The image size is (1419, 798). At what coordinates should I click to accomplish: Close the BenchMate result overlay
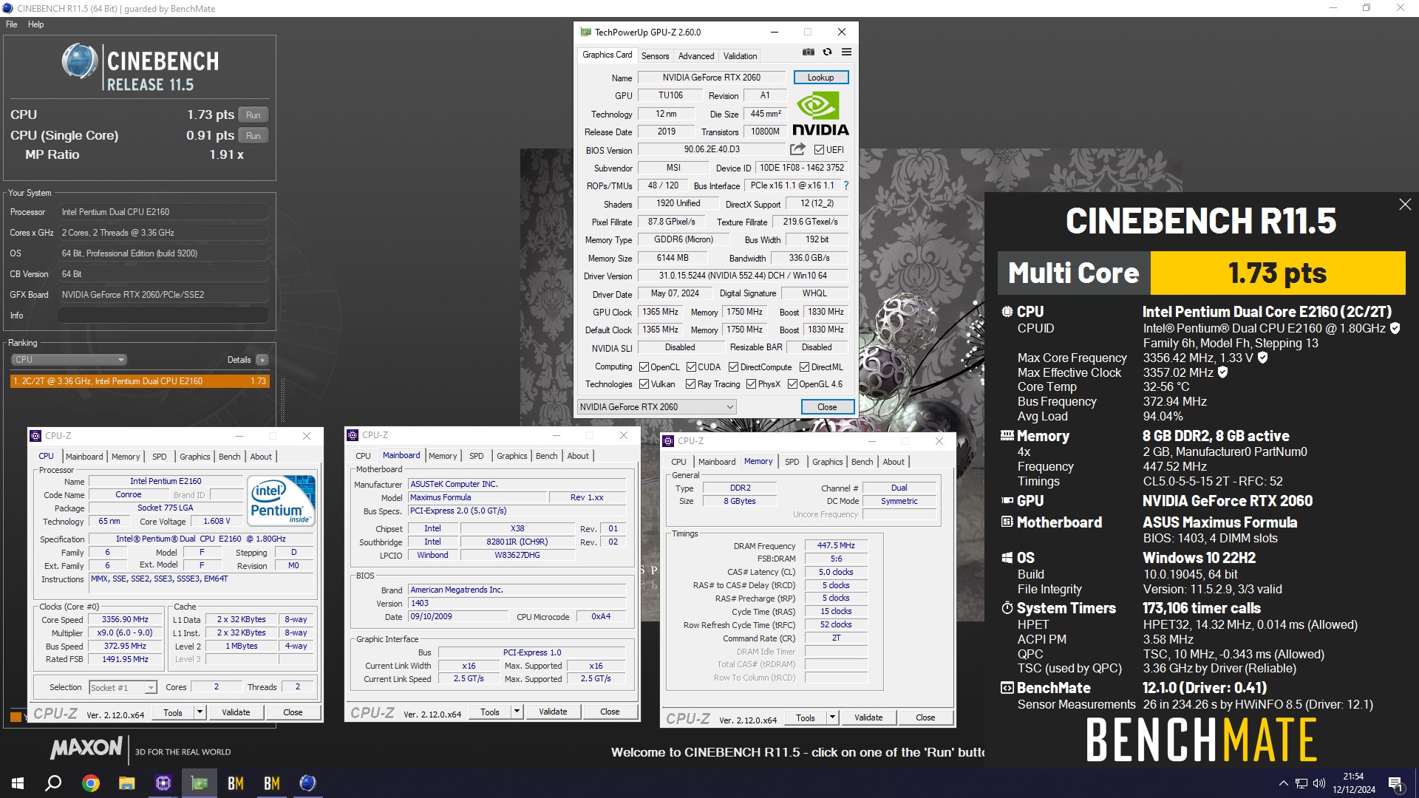1405,204
